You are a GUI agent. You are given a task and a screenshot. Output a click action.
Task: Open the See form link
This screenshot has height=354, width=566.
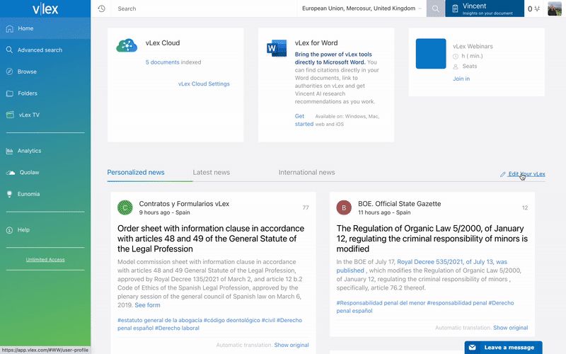pyautogui.click(x=147, y=305)
